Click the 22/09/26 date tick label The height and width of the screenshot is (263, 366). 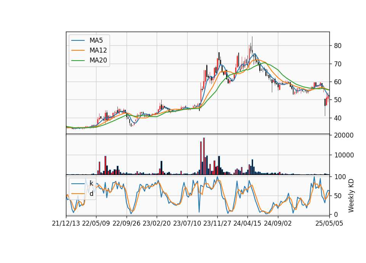coord(127,224)
